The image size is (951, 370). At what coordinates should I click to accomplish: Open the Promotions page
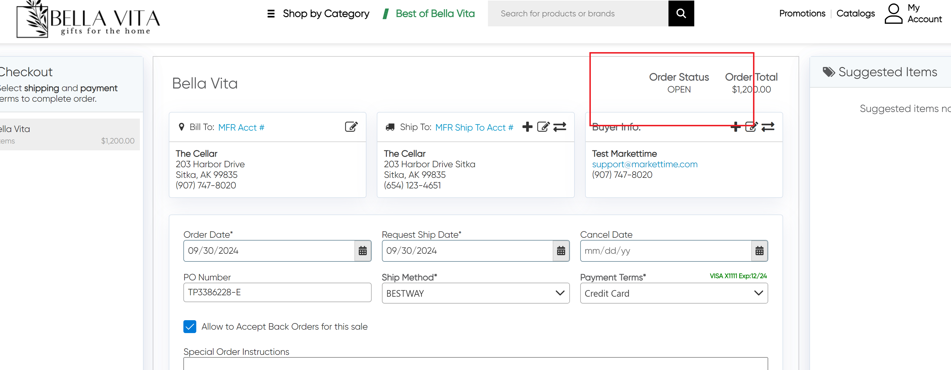[802, 14]
